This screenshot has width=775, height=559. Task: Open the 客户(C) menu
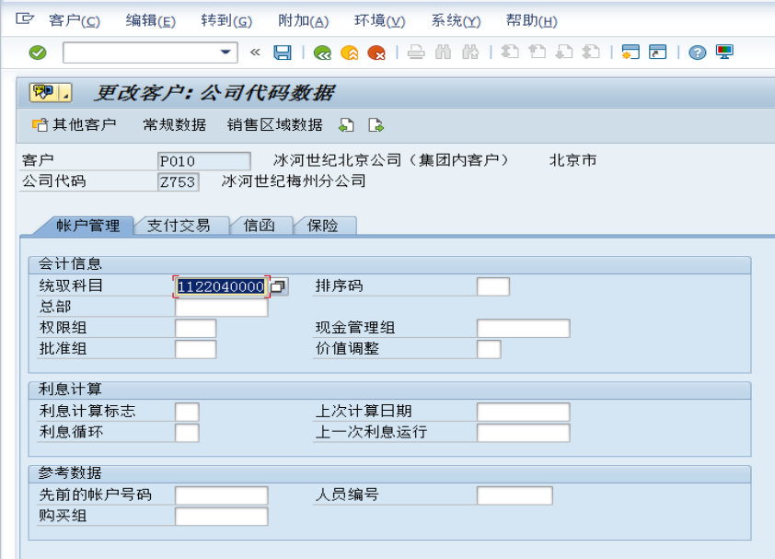[x=75, y=21]
